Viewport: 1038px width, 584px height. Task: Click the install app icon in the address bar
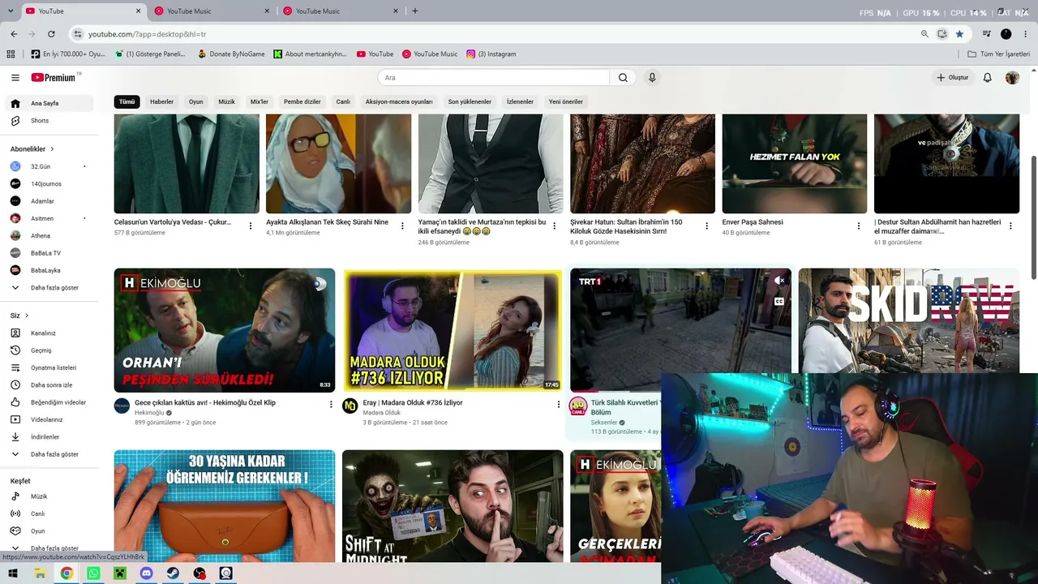tap(941, 34)
